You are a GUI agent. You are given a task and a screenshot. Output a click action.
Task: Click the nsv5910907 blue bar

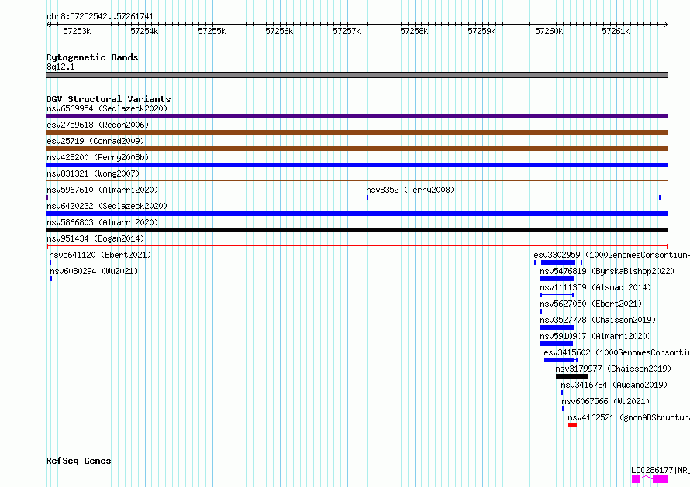tap(557, 344)
